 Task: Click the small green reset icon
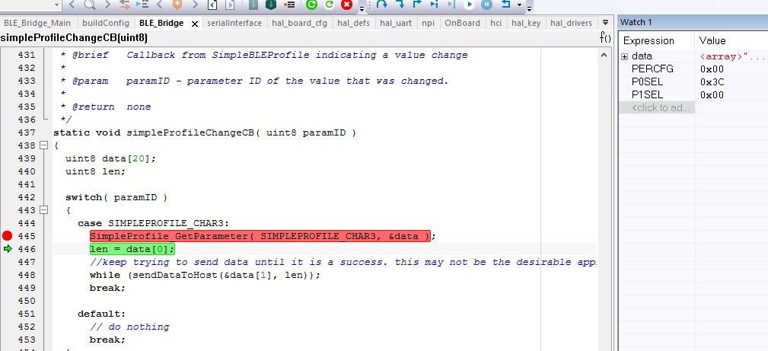[329, 5]
